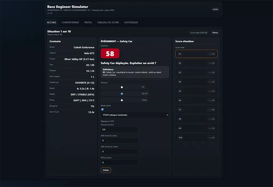Open the Mode pilote PUSH dropdown

(135, 115)
